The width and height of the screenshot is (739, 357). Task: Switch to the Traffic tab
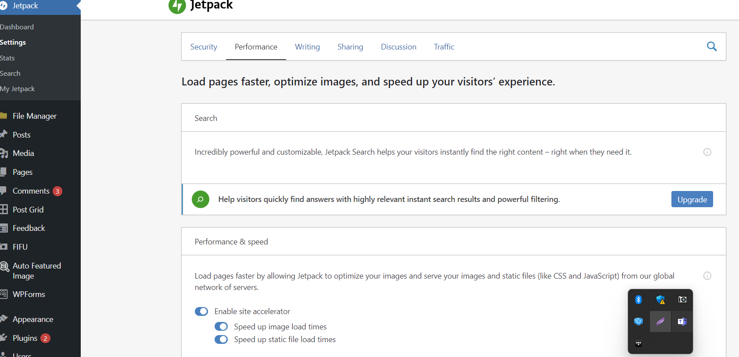[444, 47]
